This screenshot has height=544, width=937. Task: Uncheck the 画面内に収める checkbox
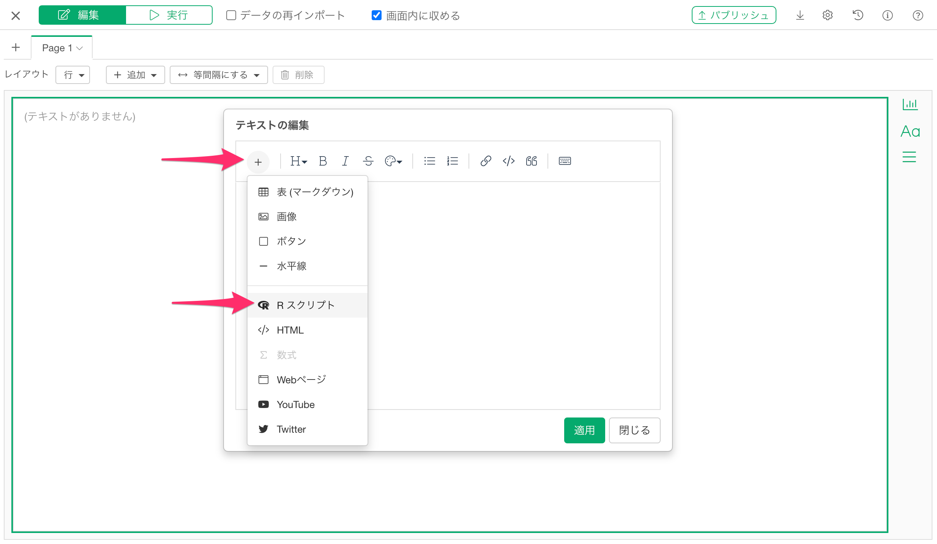(x=376, y=16)
